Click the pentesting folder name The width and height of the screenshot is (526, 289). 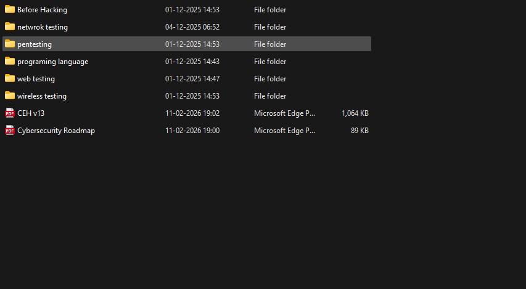[x=35, y=44]
